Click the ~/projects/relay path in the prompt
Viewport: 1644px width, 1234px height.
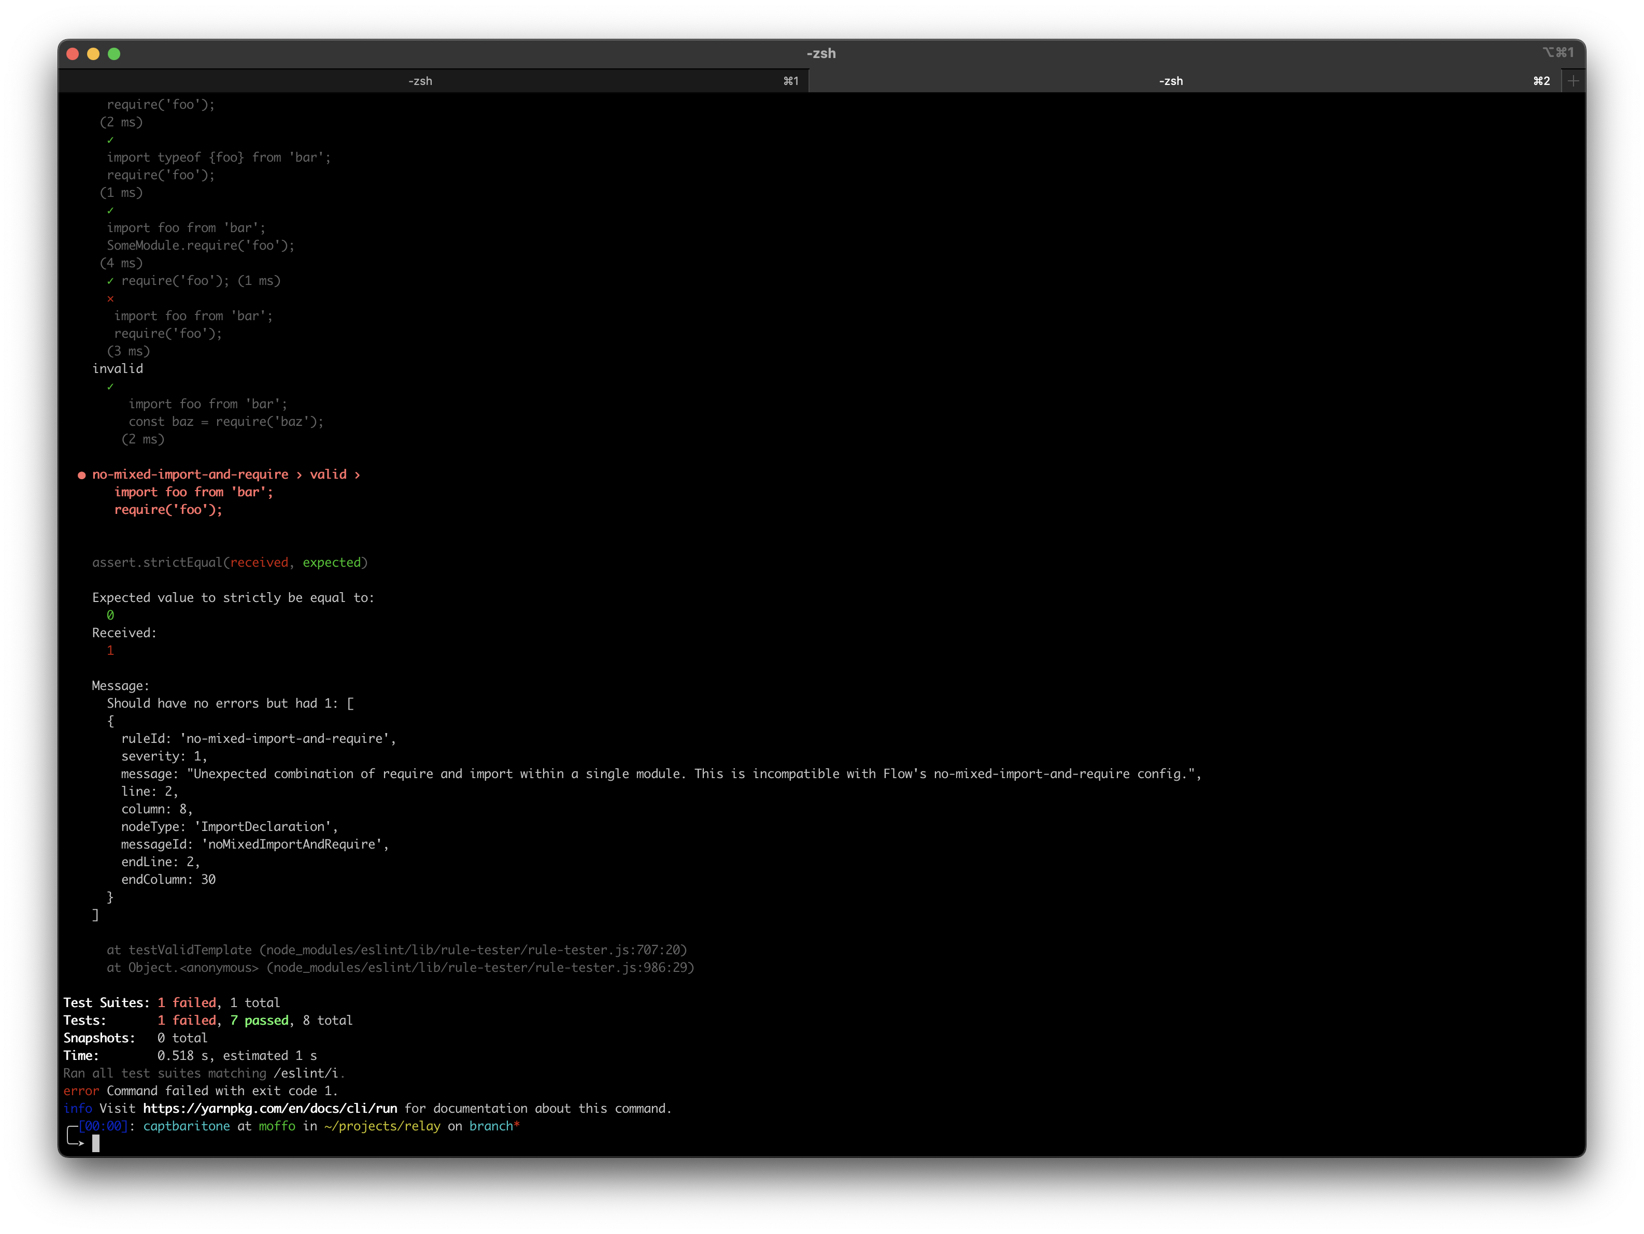pos(381,1126)
